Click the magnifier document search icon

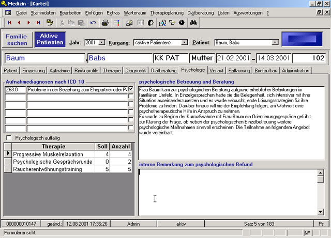(x=162, y=23)
